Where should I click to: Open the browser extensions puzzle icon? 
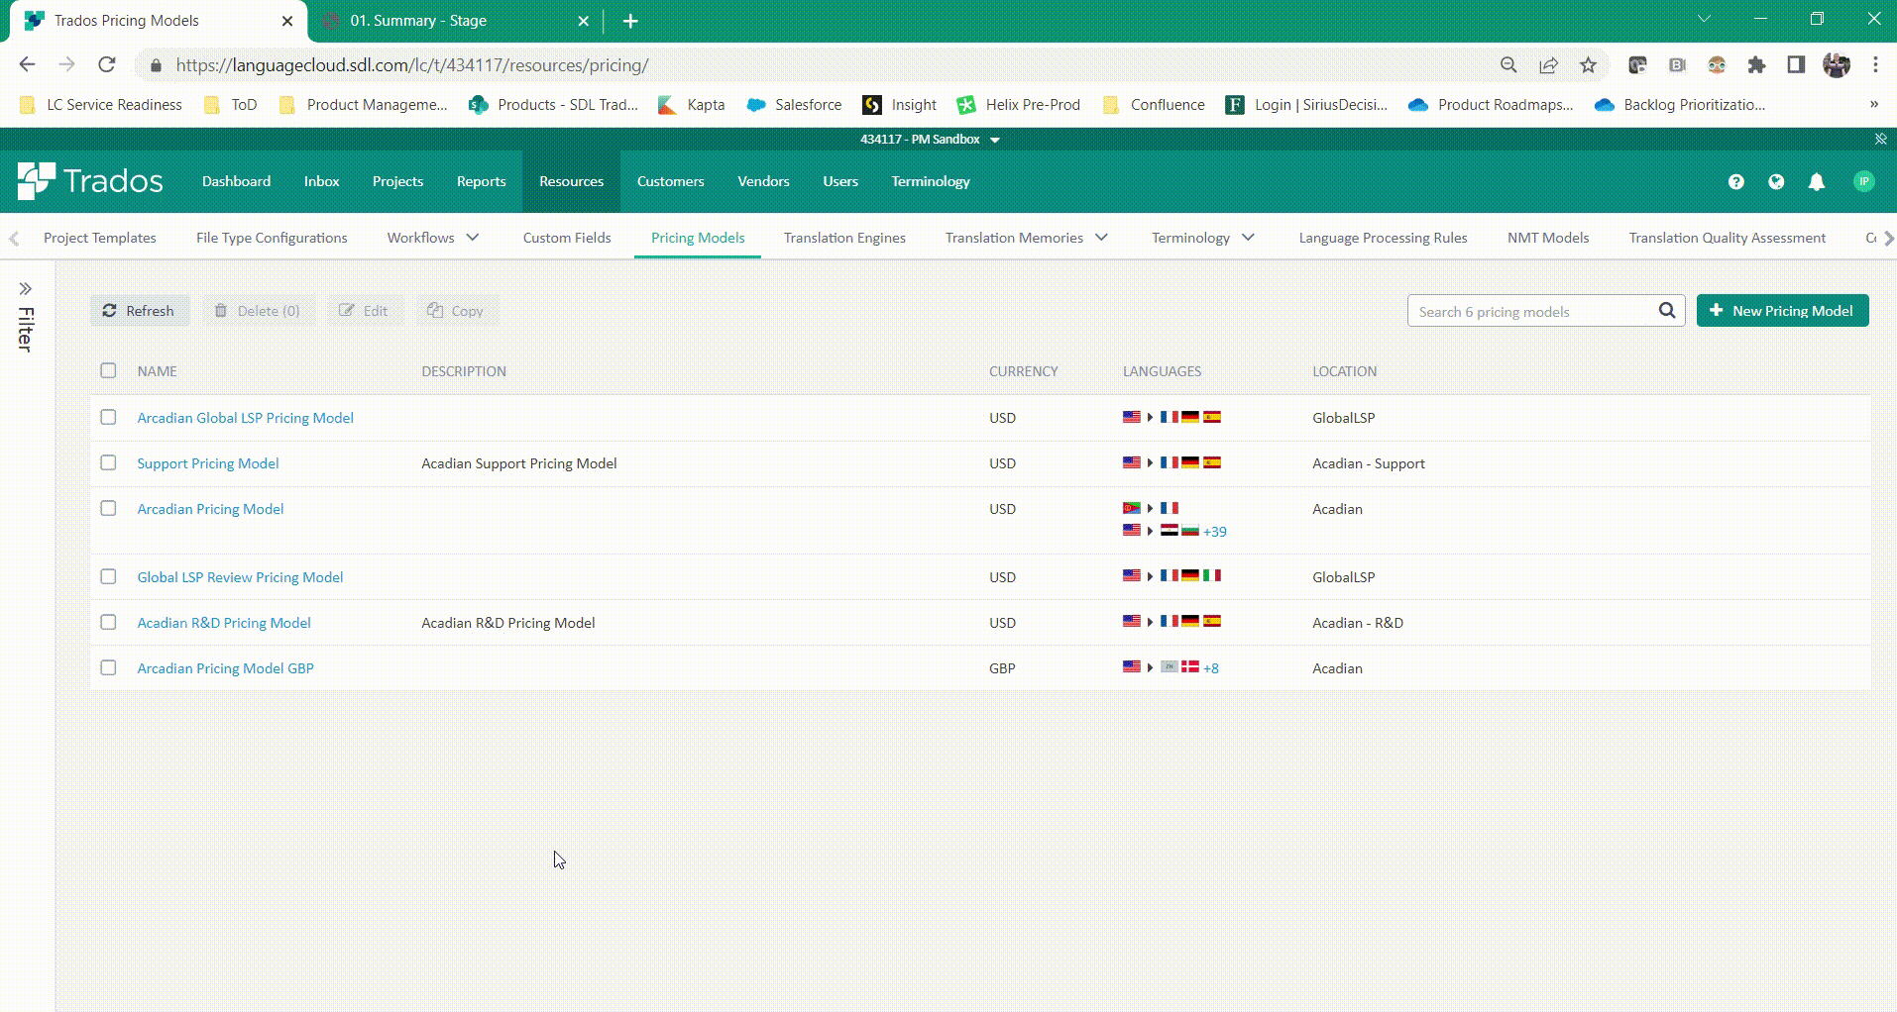click(1756, 65)
